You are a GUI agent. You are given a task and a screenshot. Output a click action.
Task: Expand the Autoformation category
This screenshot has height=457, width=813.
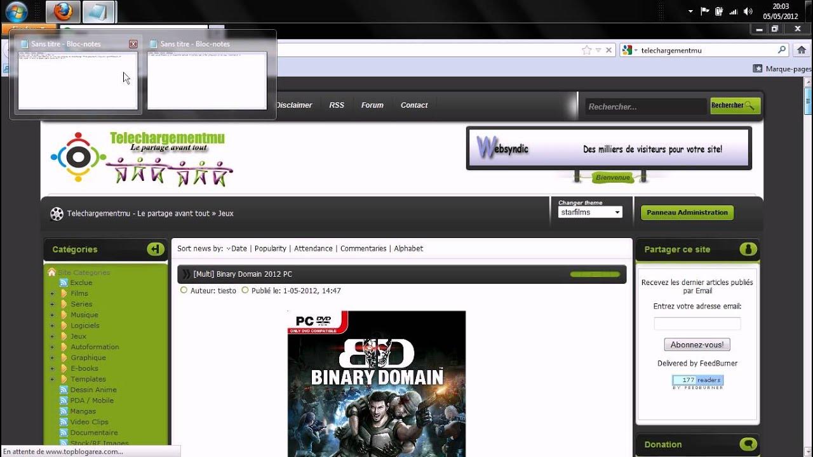(x=52, y=347)
